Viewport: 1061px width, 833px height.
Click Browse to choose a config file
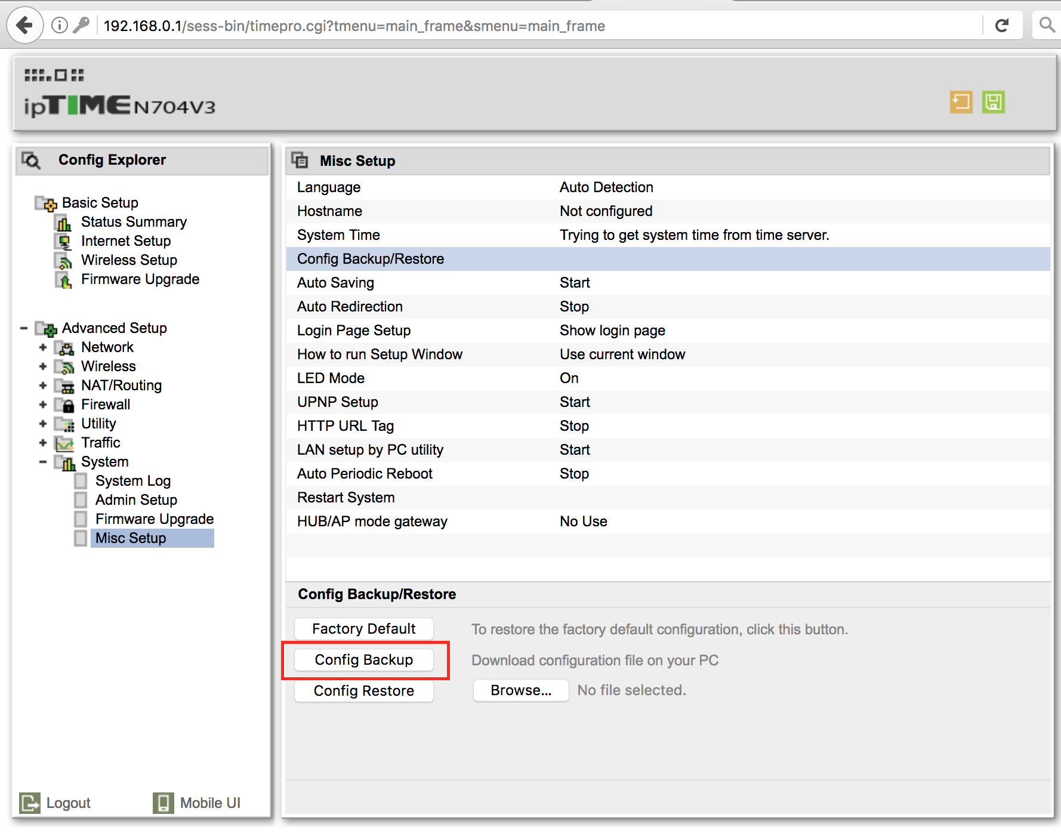(521, 690)
